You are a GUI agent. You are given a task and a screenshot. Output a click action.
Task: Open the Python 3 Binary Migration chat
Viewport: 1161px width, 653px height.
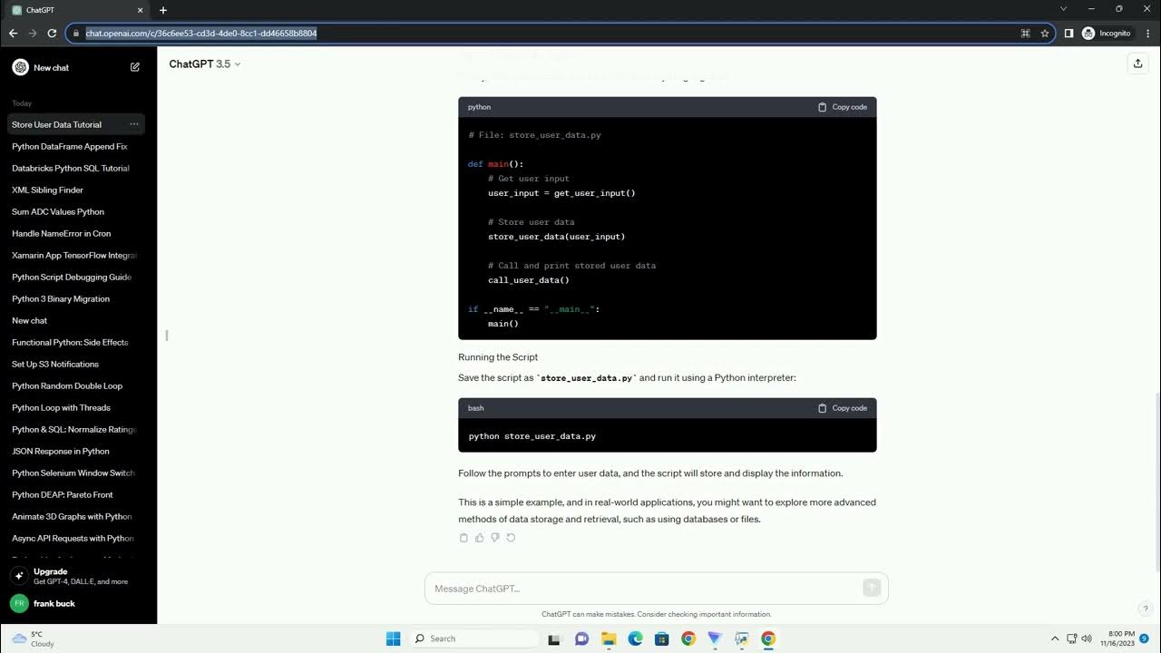tap(76, 298)
